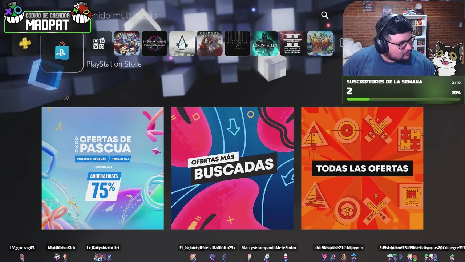Select the Lords of the Fallen tile

click(x=265, y=43)
